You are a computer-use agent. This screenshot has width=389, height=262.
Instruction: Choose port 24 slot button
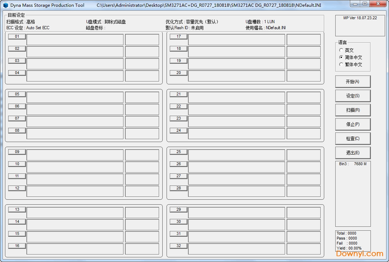tap(179, 131)
